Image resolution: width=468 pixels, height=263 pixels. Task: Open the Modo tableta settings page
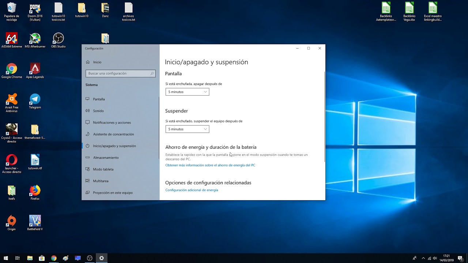[121, 169]
